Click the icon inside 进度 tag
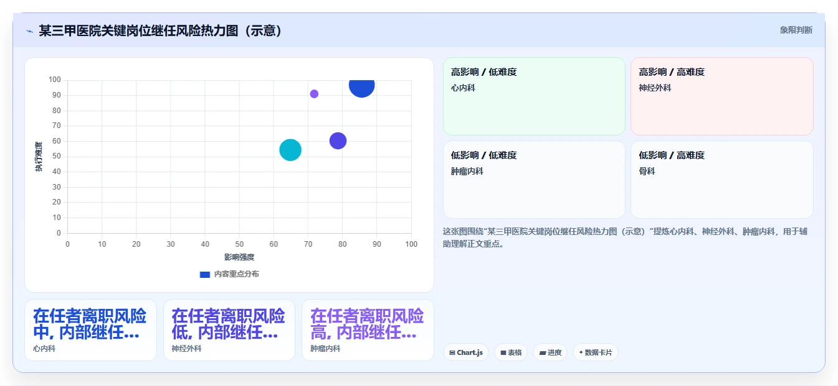This screenshot has height=386, width=838. (542, 353)
